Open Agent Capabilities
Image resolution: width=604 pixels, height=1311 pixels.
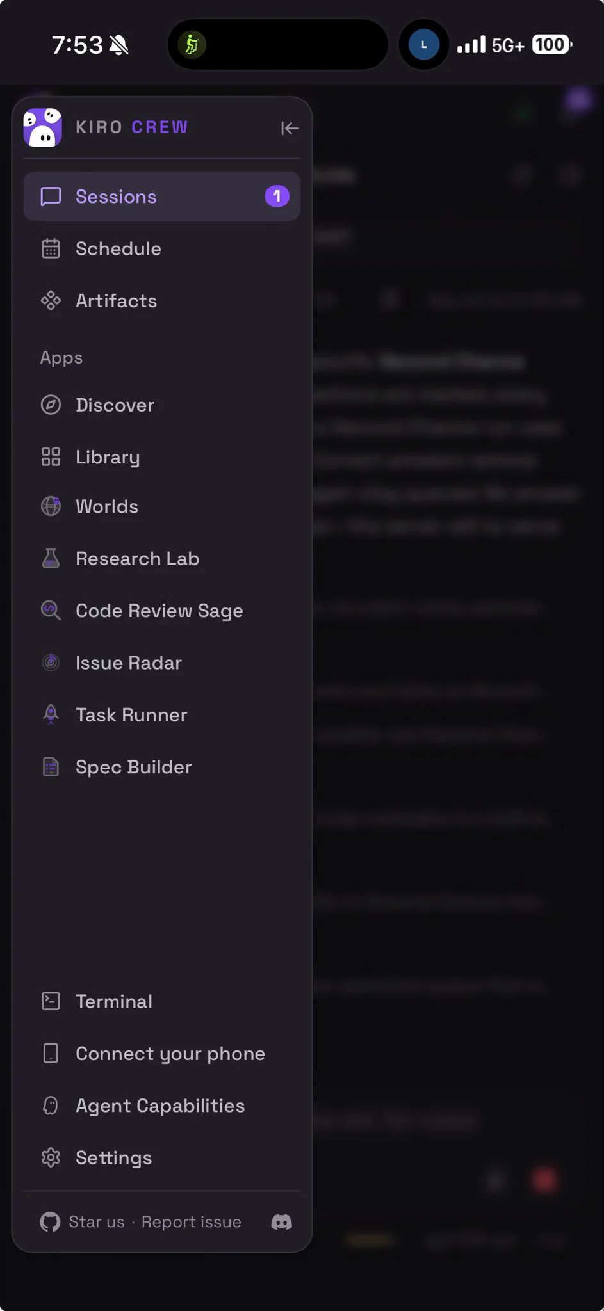click(x=162, y=1106)
